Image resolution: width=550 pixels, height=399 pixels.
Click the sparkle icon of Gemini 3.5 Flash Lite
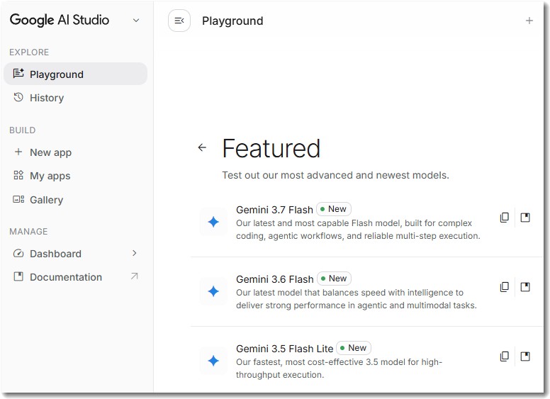213,361
